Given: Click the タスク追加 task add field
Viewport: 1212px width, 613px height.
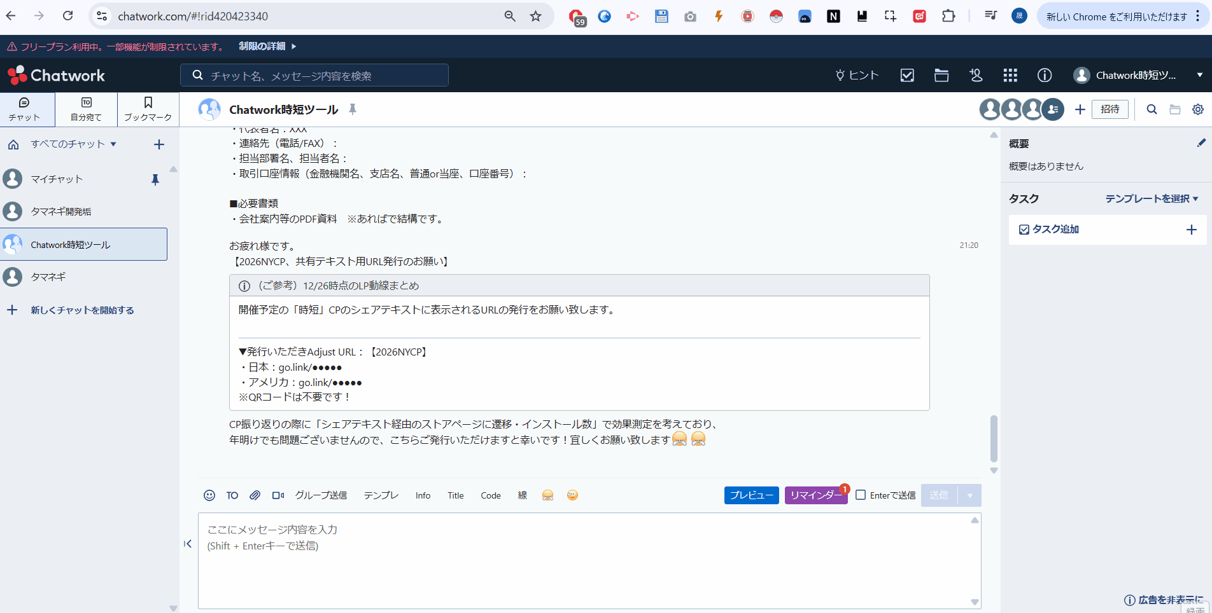Looking at the screenshot, I should click(x=1108, y=230).
